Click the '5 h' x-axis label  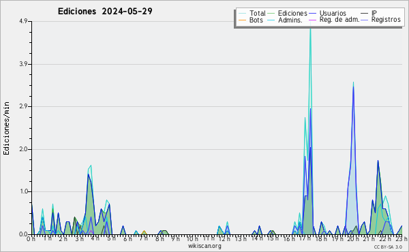coord(111,238)
